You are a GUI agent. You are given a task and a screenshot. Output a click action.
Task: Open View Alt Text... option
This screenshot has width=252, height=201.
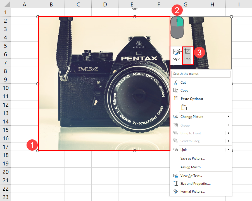(201, 176)
